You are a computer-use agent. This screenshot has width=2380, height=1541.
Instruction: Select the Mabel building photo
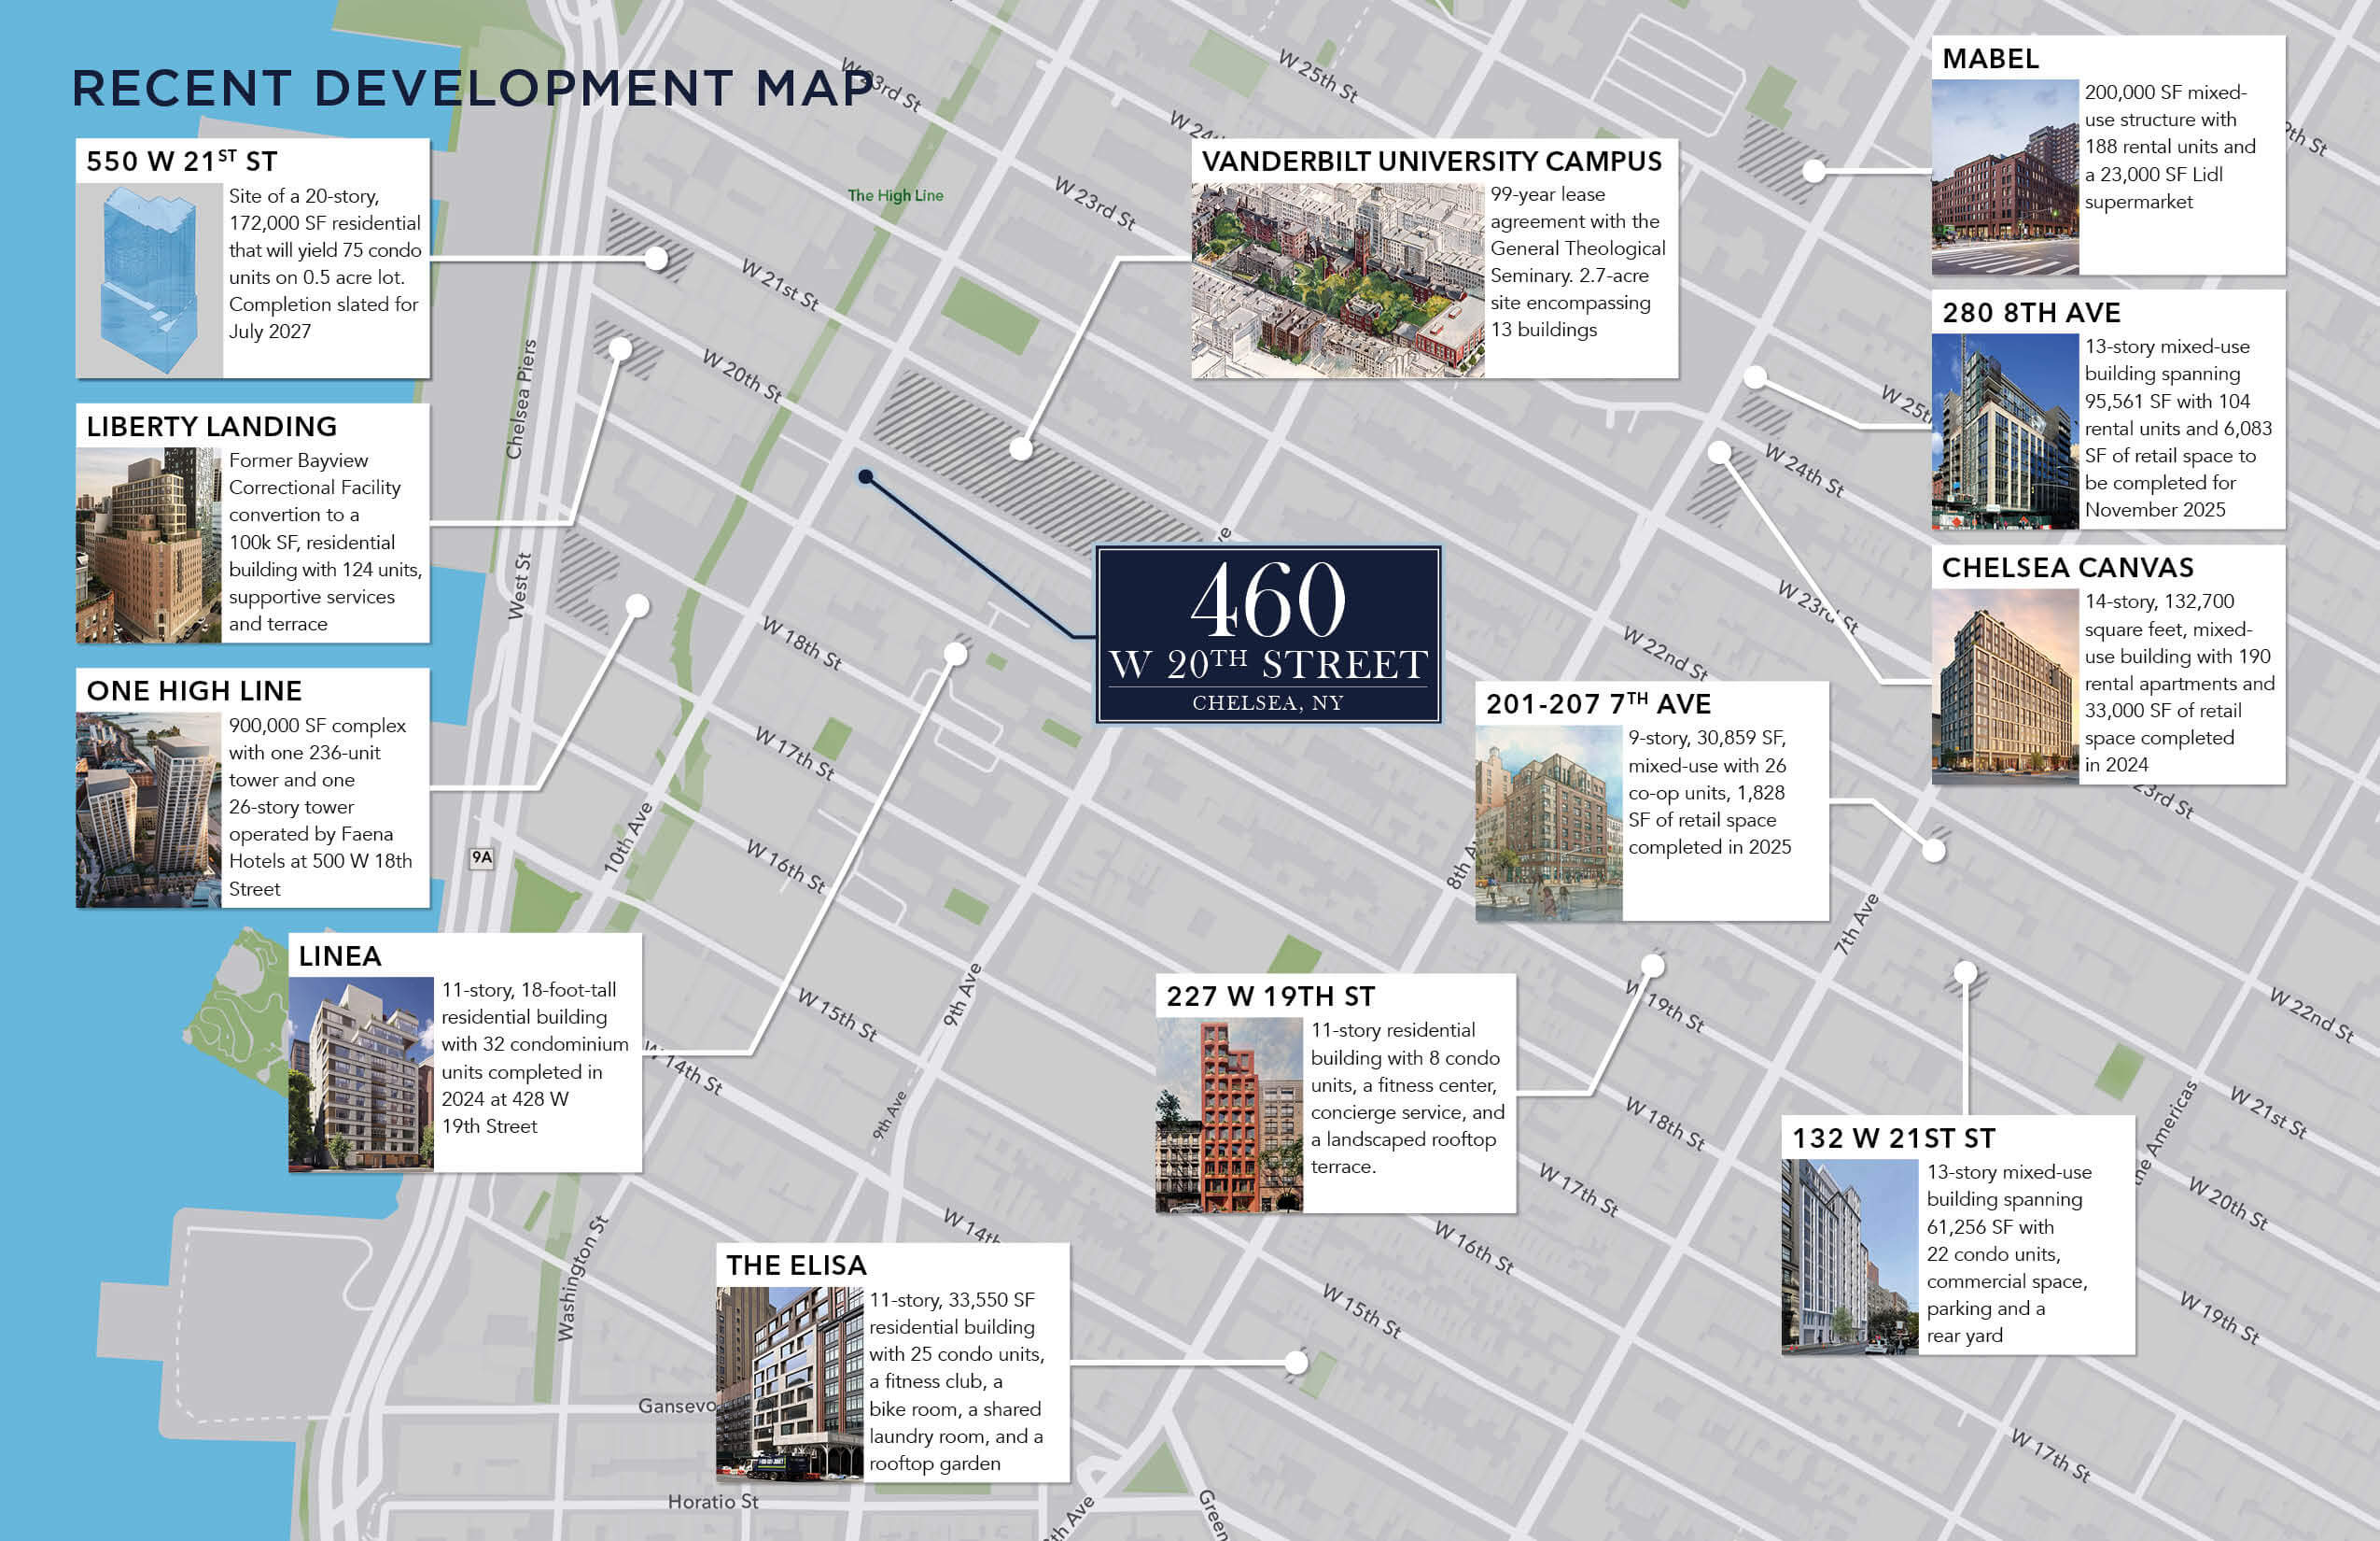tap(2004, 177)
